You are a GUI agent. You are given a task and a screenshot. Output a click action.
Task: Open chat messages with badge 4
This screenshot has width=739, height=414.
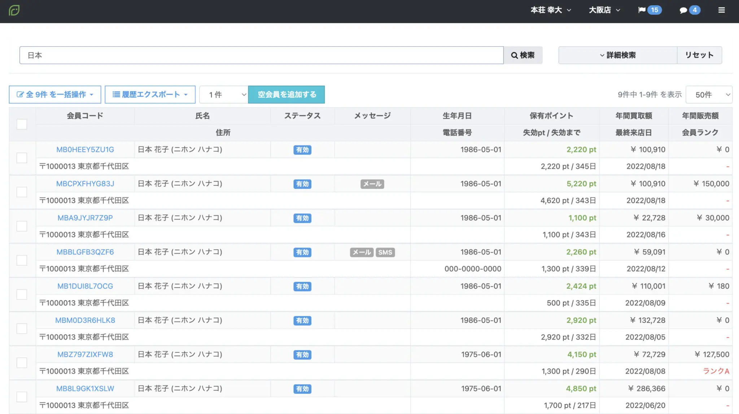point(690,10)
